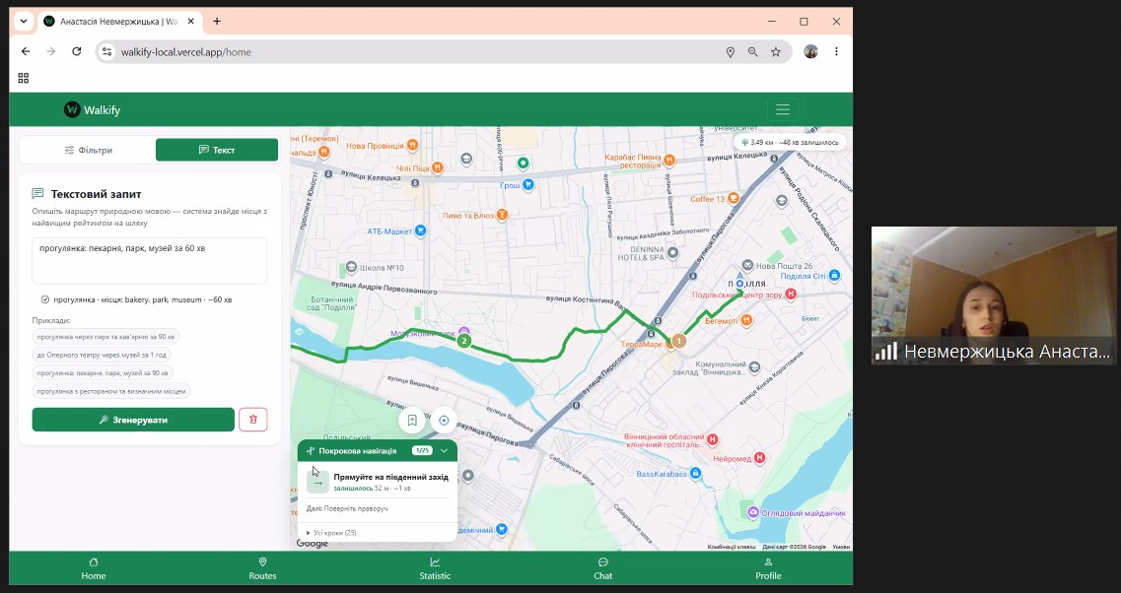Select example 'прогулянка: пекарня, парк, музей за 90 хв'

point(103,373)
